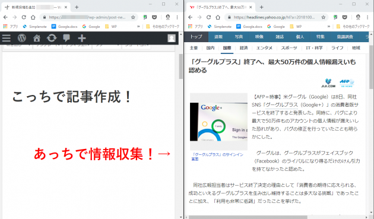374x219 pixels.
Task: Open the 国際 news category
Action: point(227,48)
